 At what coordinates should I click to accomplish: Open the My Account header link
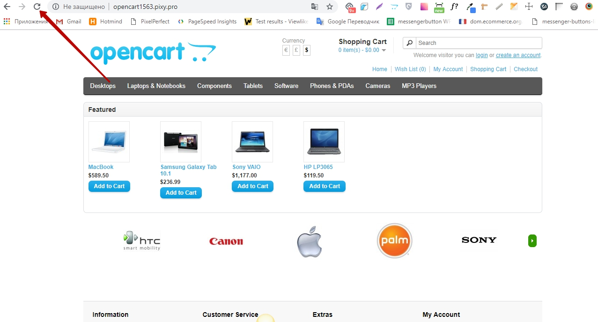(448, 69)
